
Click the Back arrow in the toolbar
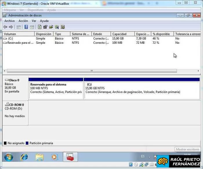pos(5,27)
